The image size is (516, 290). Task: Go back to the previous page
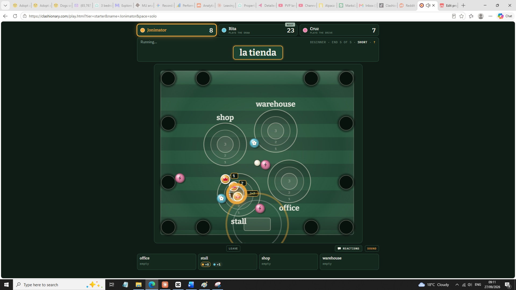[5, 16]
